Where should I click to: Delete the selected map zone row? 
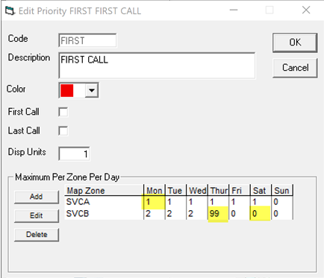[x=37, y=235]
